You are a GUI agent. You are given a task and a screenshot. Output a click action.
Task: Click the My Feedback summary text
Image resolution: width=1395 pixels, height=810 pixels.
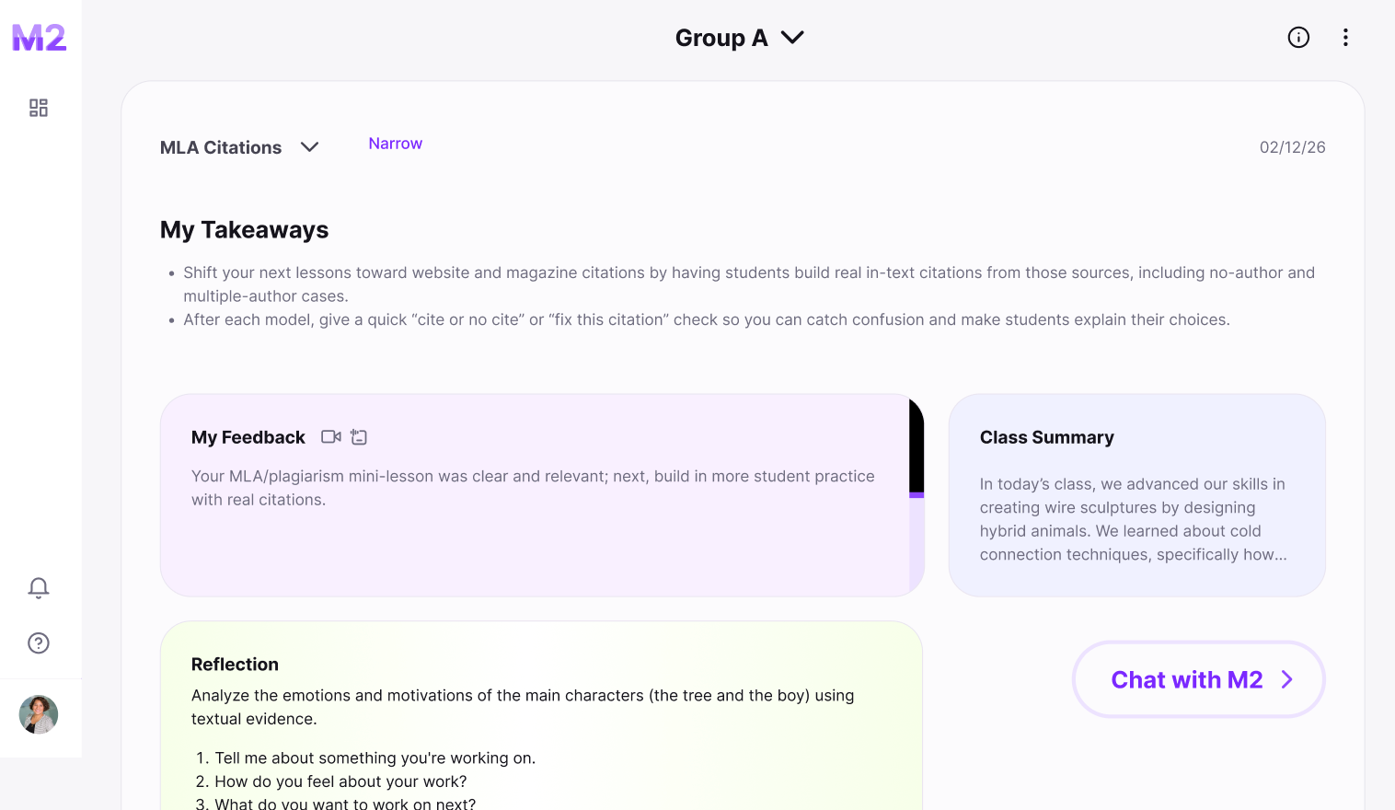pos(533,488)
